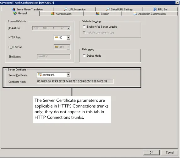Viewport: 180px width, 158px height.
Task: Click the Cancel button
Action: [170, 152]
